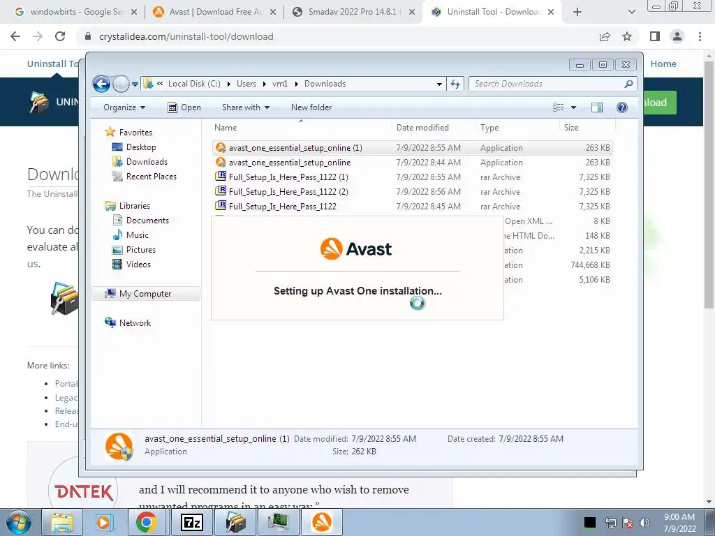Select Full_Setup_Is_Here_Pass_1122 (1) archive
715x536 pixels.
click(413, 177)
